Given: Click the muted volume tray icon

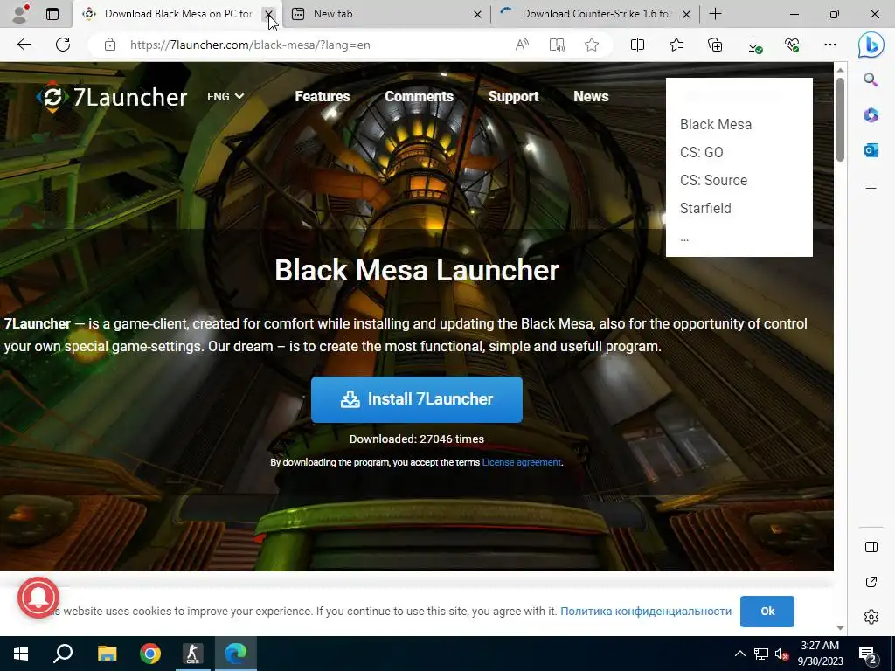Looking at the screenshot, I should click(x=781, y=654).
